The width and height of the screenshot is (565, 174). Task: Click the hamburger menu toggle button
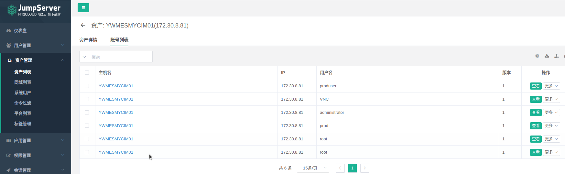(83, 8)
